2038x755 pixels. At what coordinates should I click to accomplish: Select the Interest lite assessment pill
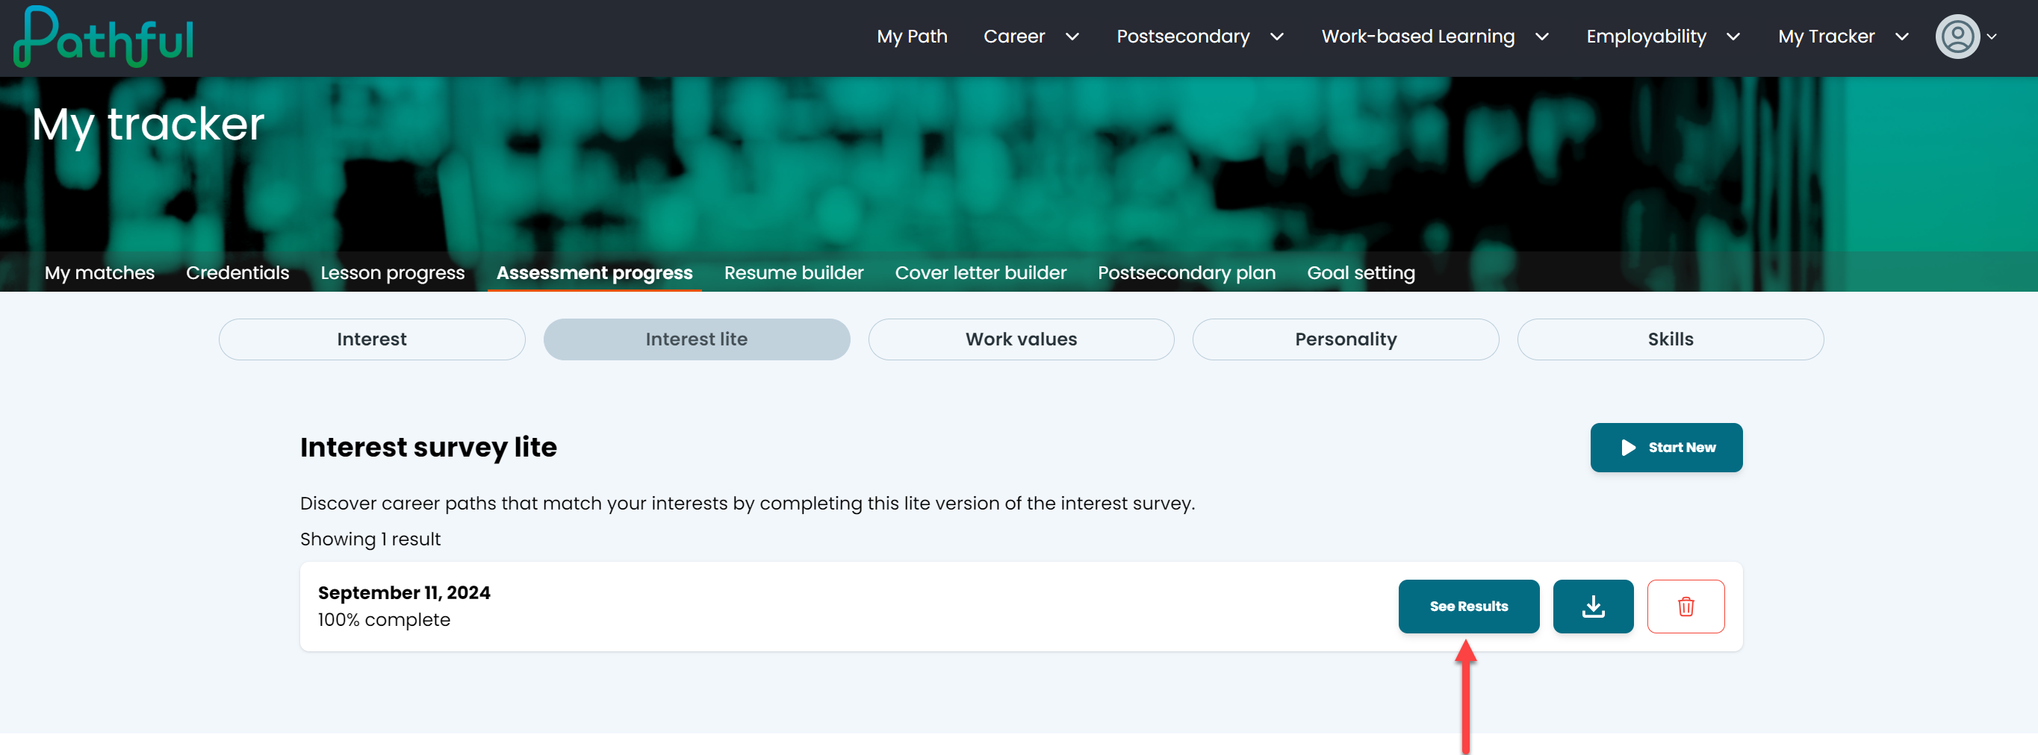tap(696, 339)
